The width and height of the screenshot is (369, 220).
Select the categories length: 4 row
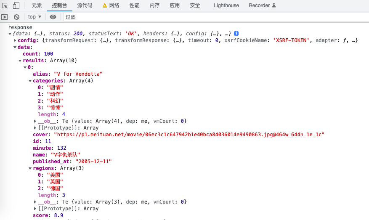pos(51,114)
